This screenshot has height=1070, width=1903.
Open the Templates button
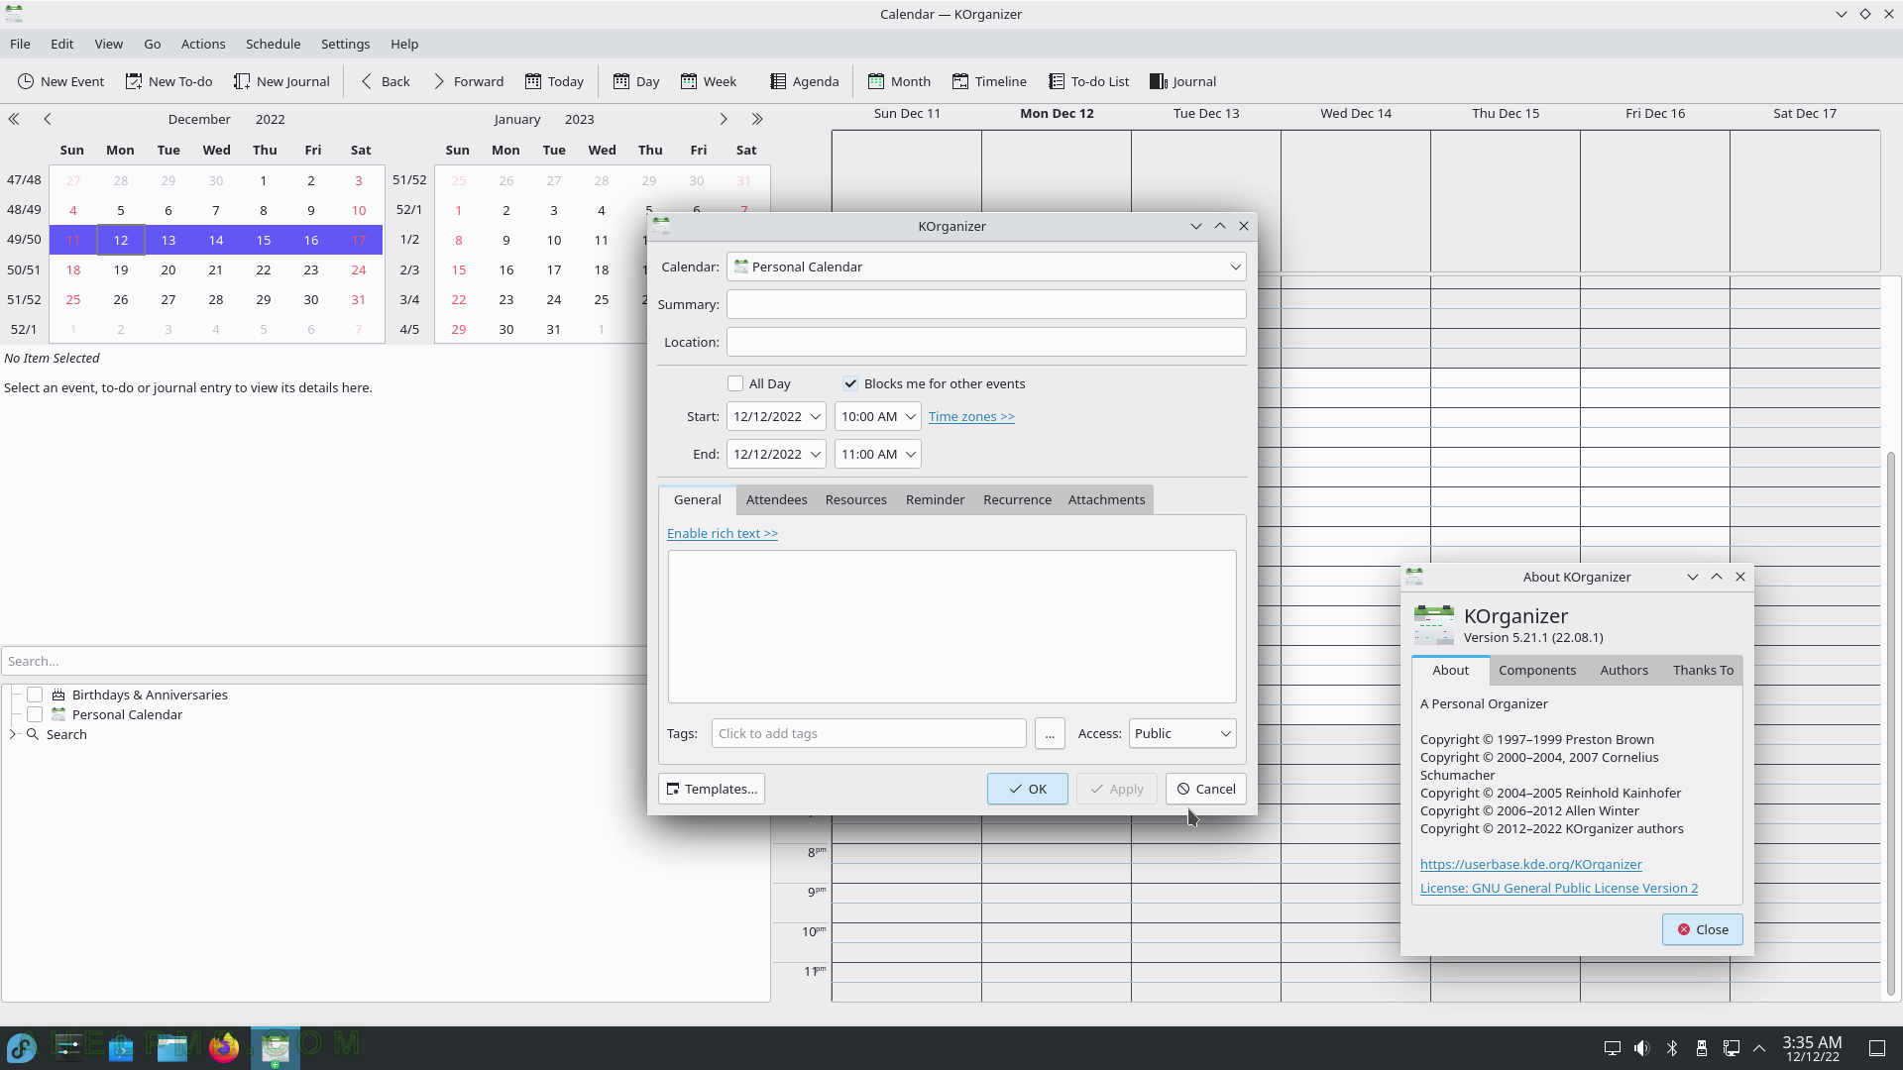[x=712, y=789]
